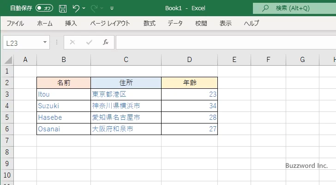
Task: Select row 9 header
Action: (x=7, y=164)
